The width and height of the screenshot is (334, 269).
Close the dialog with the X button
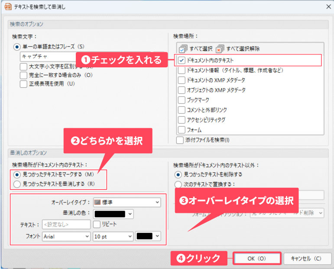[x=325, y=6]
